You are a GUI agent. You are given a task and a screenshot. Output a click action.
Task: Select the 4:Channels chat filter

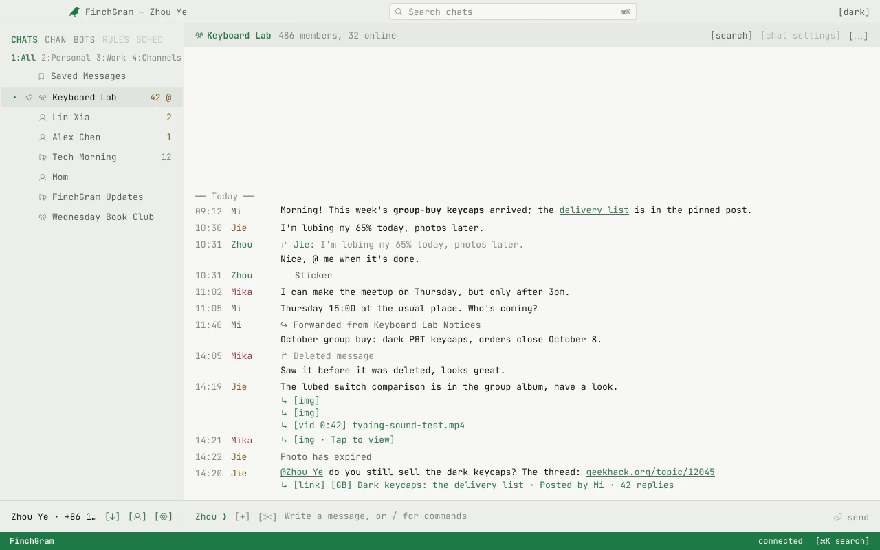pos(157,58)
